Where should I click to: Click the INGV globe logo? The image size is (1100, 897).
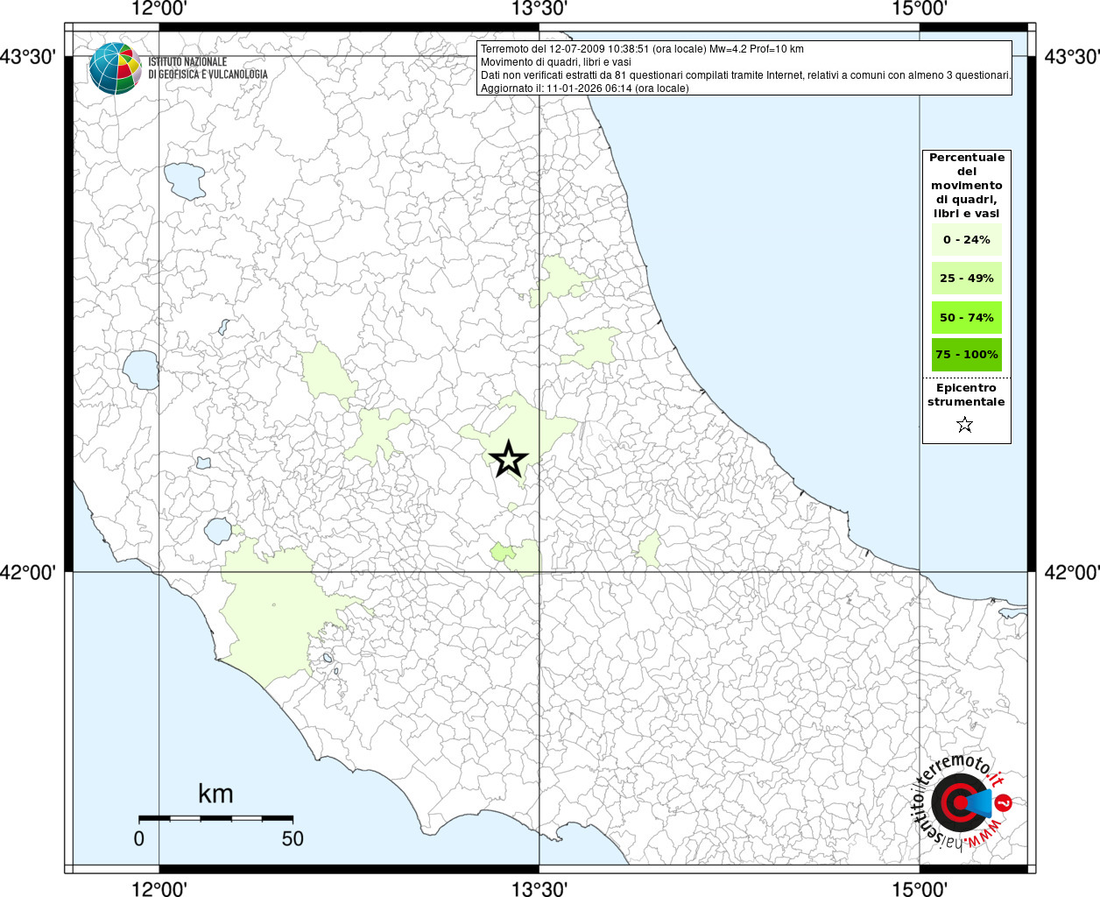(x=115, y=68)
